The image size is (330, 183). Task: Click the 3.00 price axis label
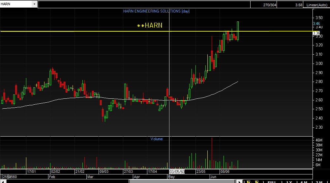point(319,64)
